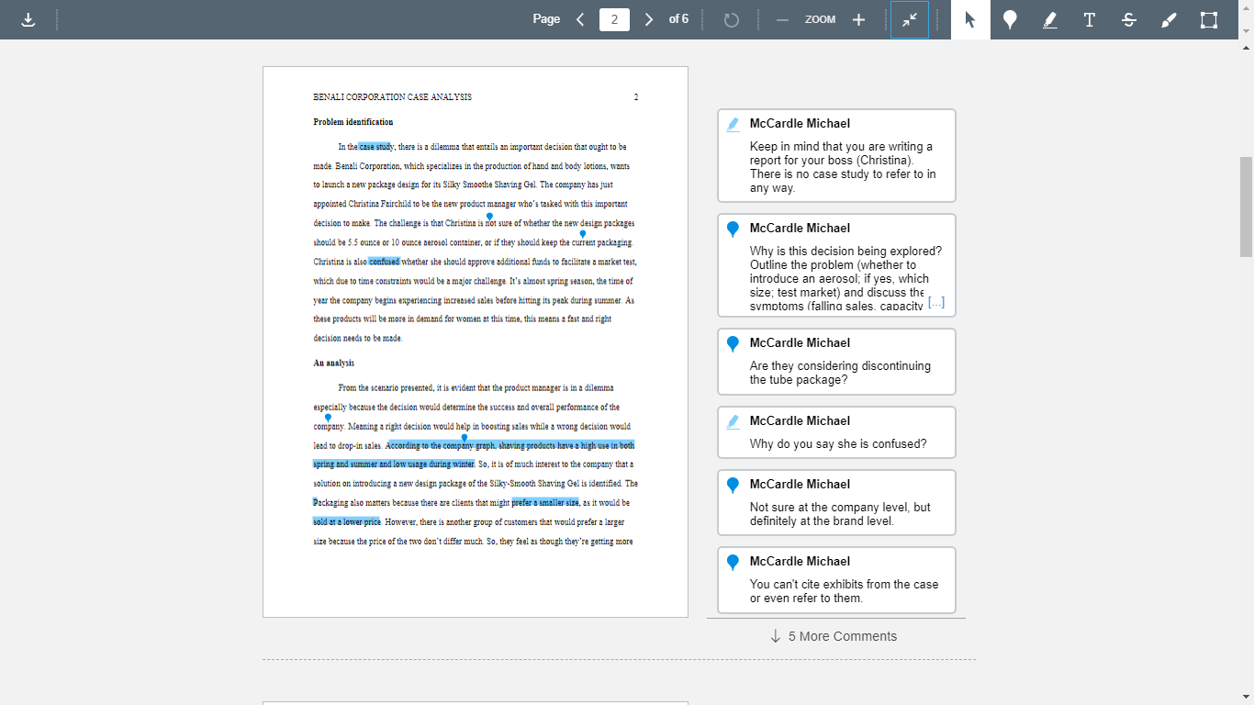Image resolution: width=1254 pixels, height=705 pixels.
Task: Go to the next page arrow
Action: point(649,19)
